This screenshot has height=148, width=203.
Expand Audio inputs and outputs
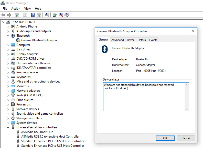8,31
